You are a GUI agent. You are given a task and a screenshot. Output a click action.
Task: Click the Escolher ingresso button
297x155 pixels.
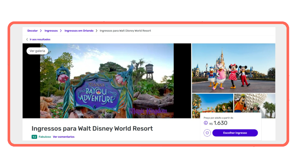click(x=235, y=133)
